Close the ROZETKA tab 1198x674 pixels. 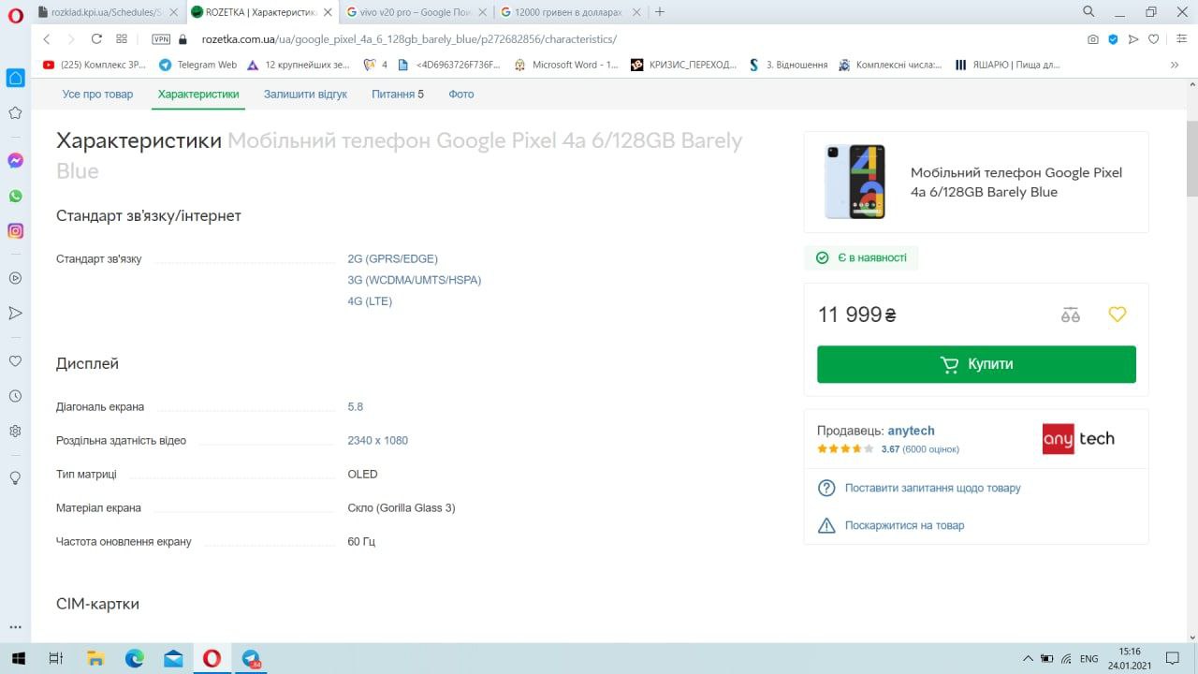click(328, 12)
